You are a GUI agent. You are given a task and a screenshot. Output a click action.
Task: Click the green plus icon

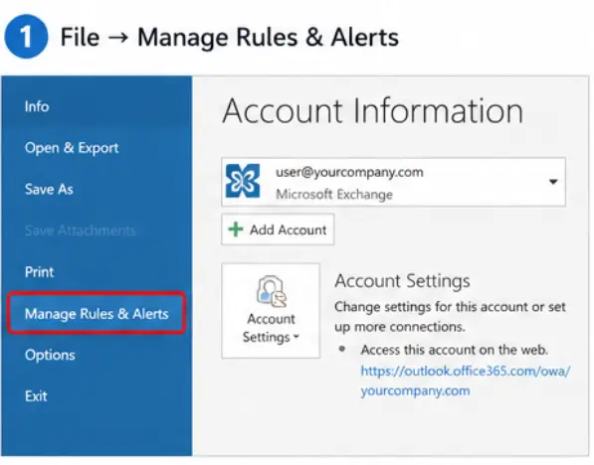click(x=236, y=230)
